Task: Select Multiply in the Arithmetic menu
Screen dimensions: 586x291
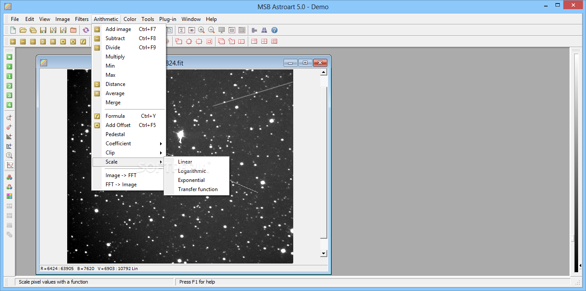Action: tap(129, 57)
